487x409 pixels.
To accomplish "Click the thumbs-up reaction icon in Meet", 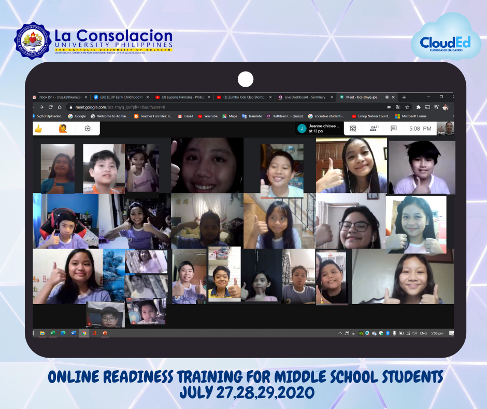I will pos(38,128).
